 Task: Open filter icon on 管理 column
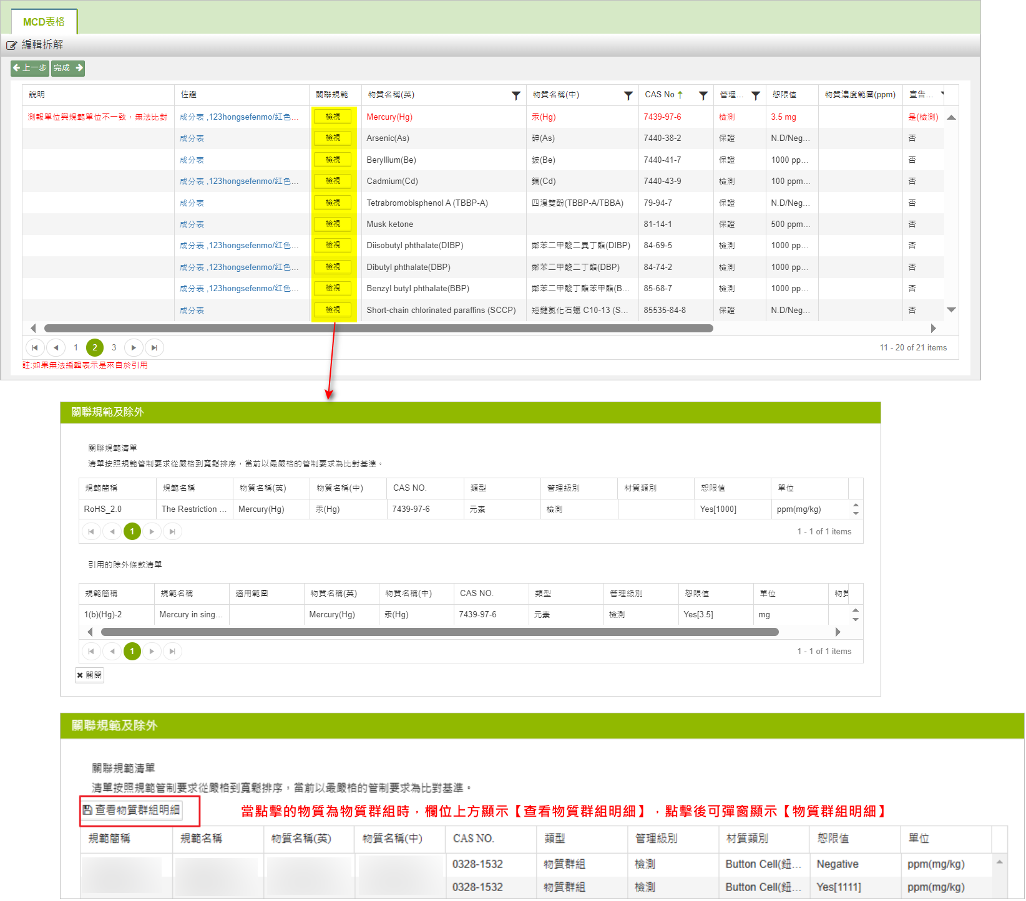click(755, 95)
